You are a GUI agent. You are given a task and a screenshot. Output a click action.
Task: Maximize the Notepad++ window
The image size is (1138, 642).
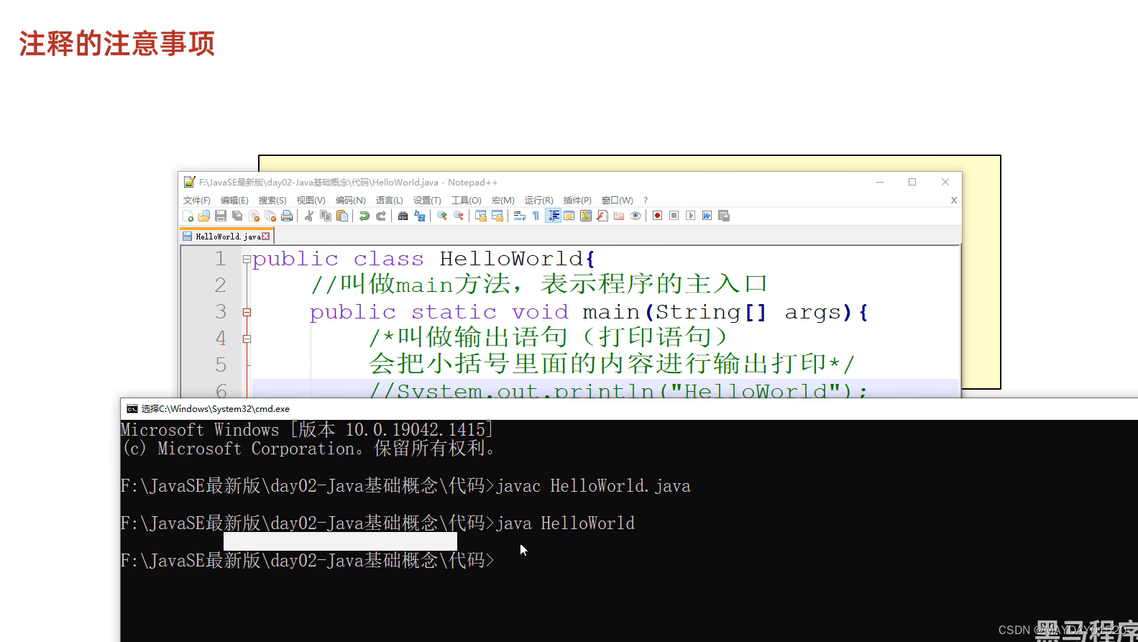pyautogui.click(x=912, y=182)
